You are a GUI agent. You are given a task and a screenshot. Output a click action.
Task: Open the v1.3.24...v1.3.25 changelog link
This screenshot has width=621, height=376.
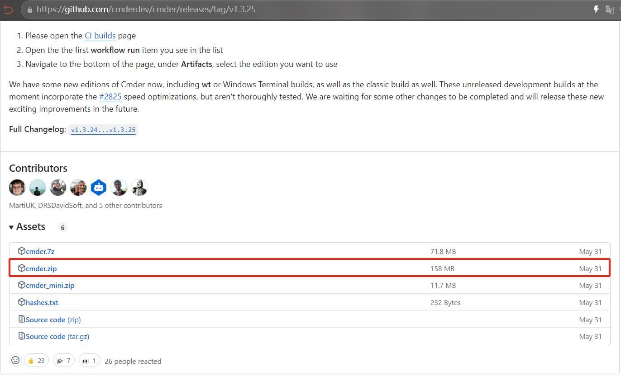point(103,130)
